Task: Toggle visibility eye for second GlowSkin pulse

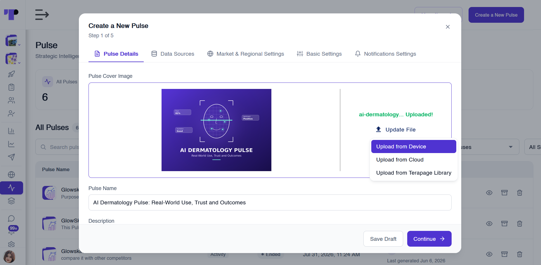Action: (x=489, y=224)
